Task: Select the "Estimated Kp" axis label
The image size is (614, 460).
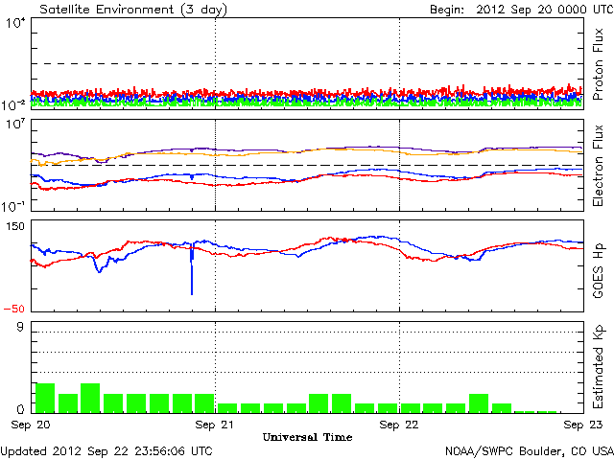Action: click(598, 366)
